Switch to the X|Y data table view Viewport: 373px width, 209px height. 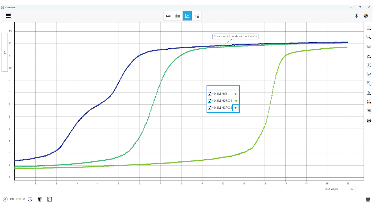178,16
